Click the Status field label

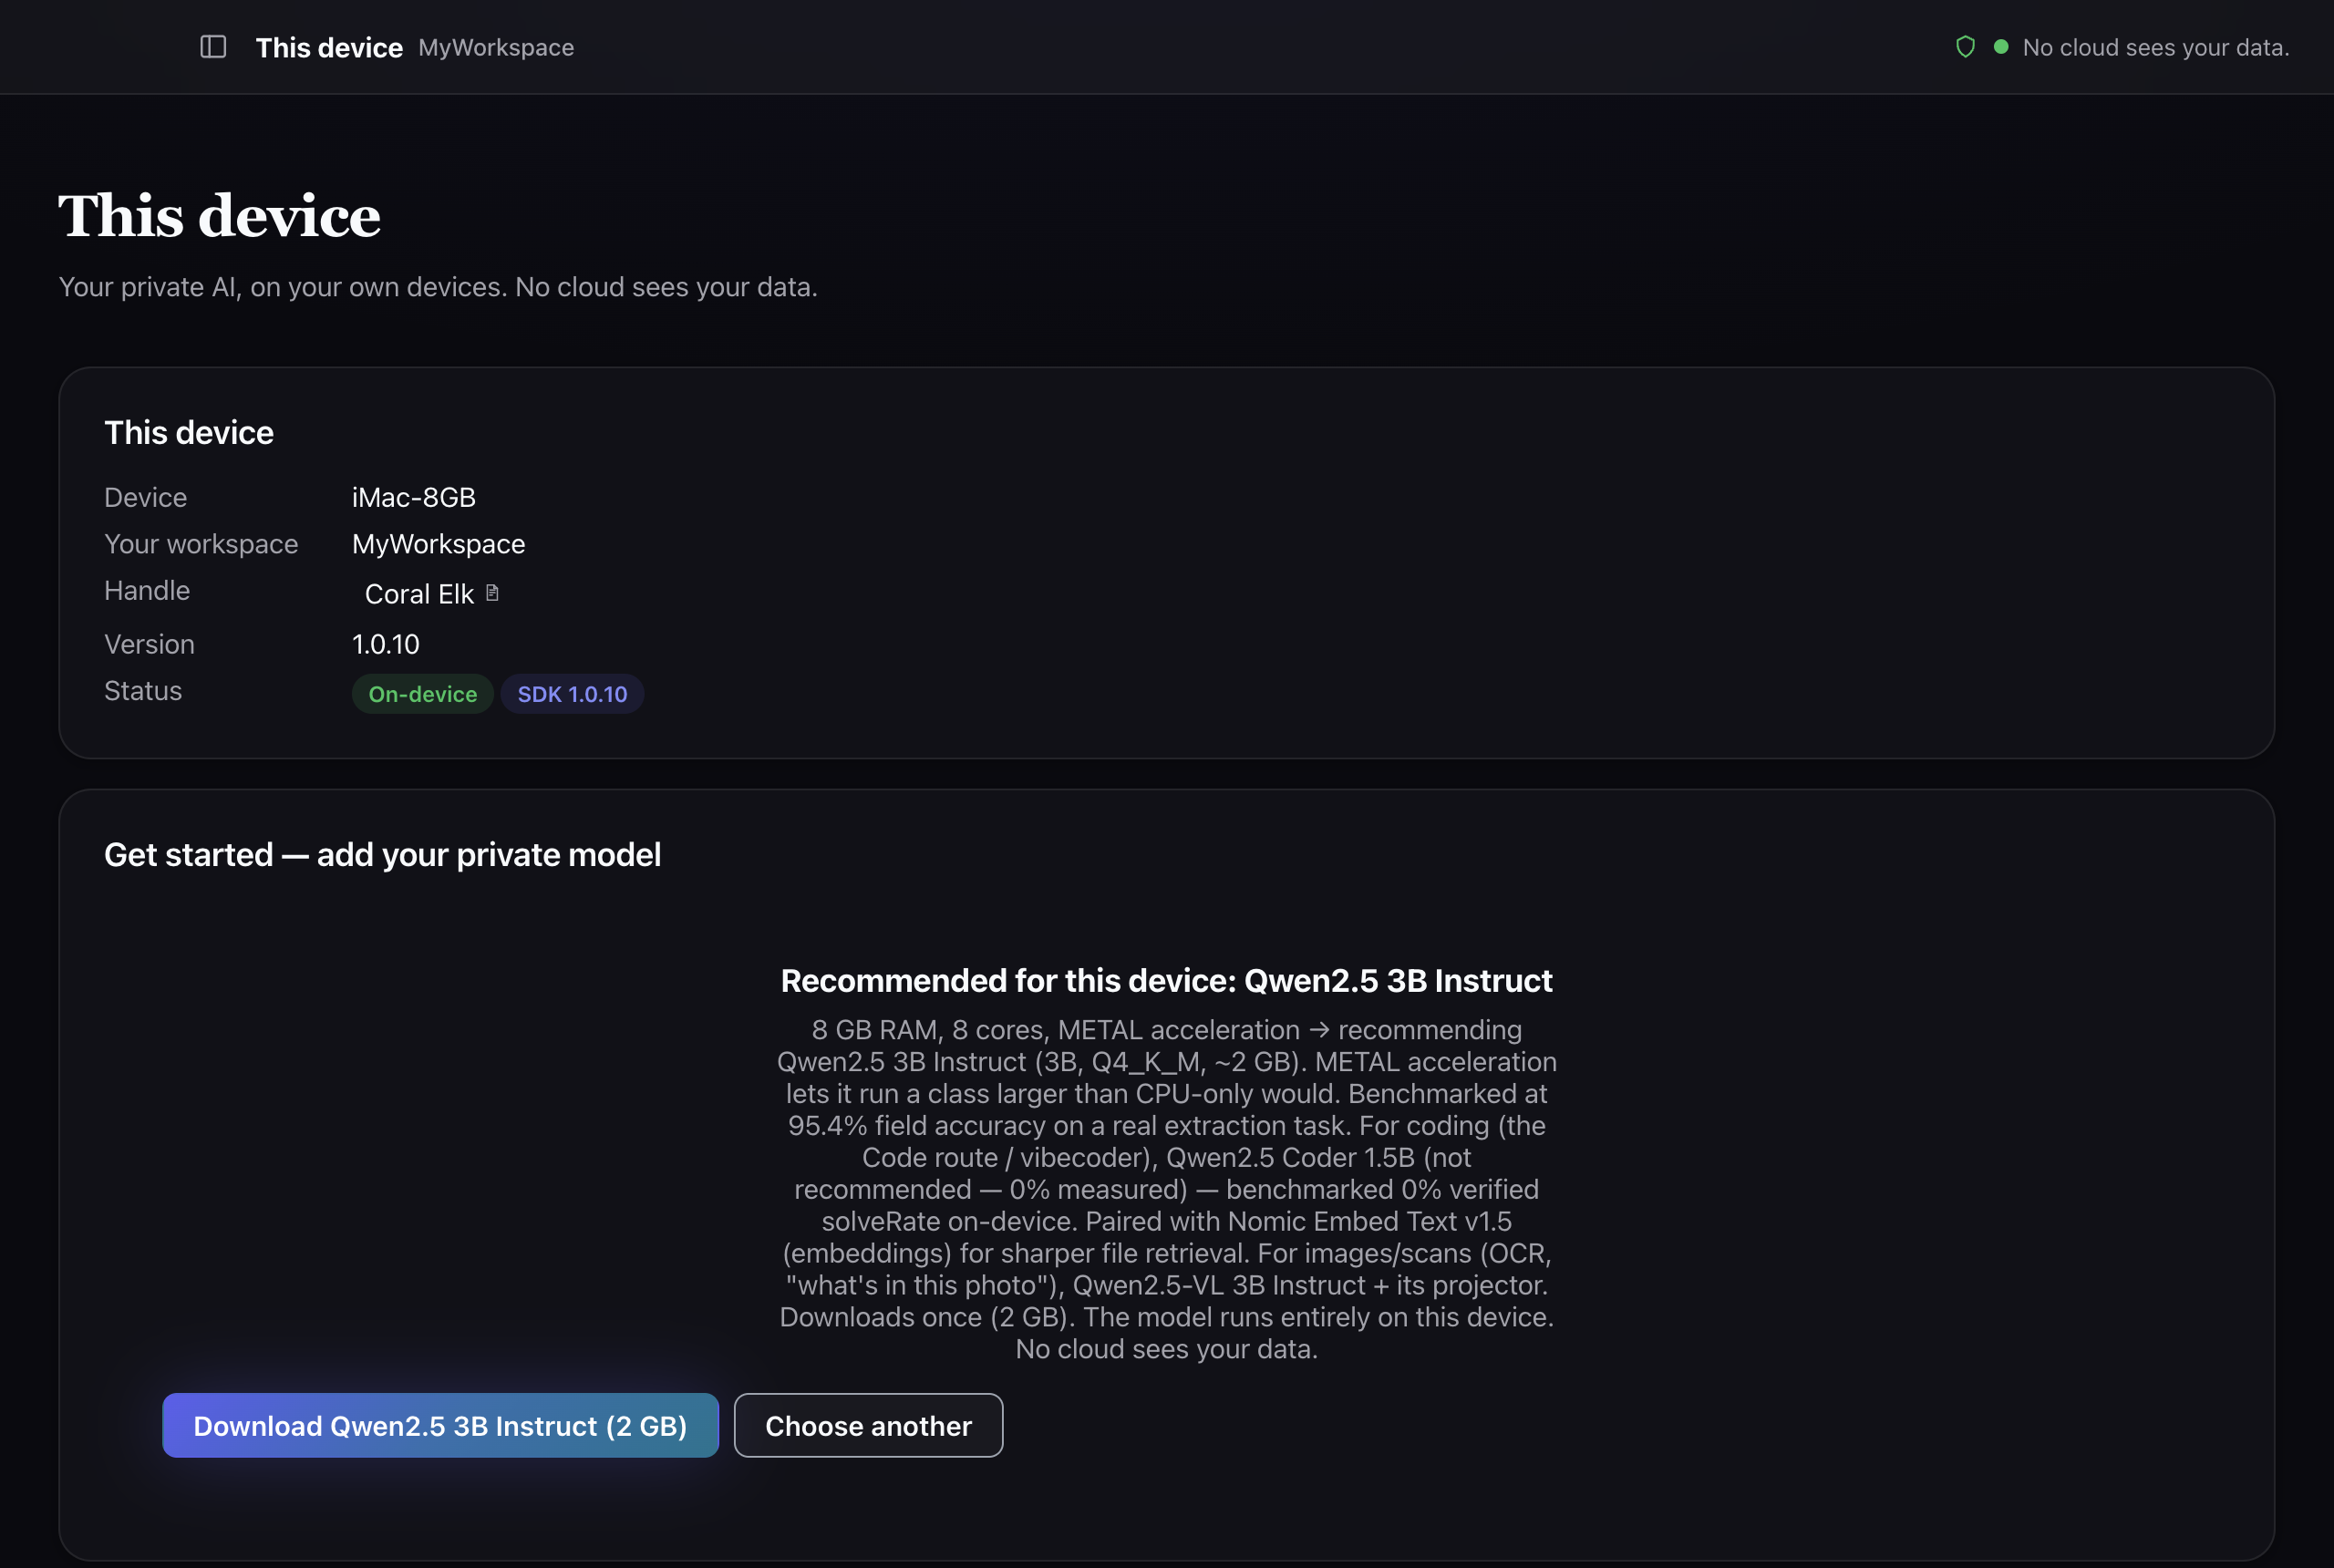143,691
